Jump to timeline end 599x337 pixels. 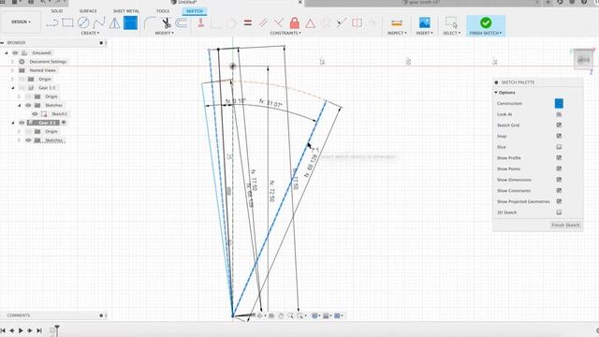coord(39,330)
